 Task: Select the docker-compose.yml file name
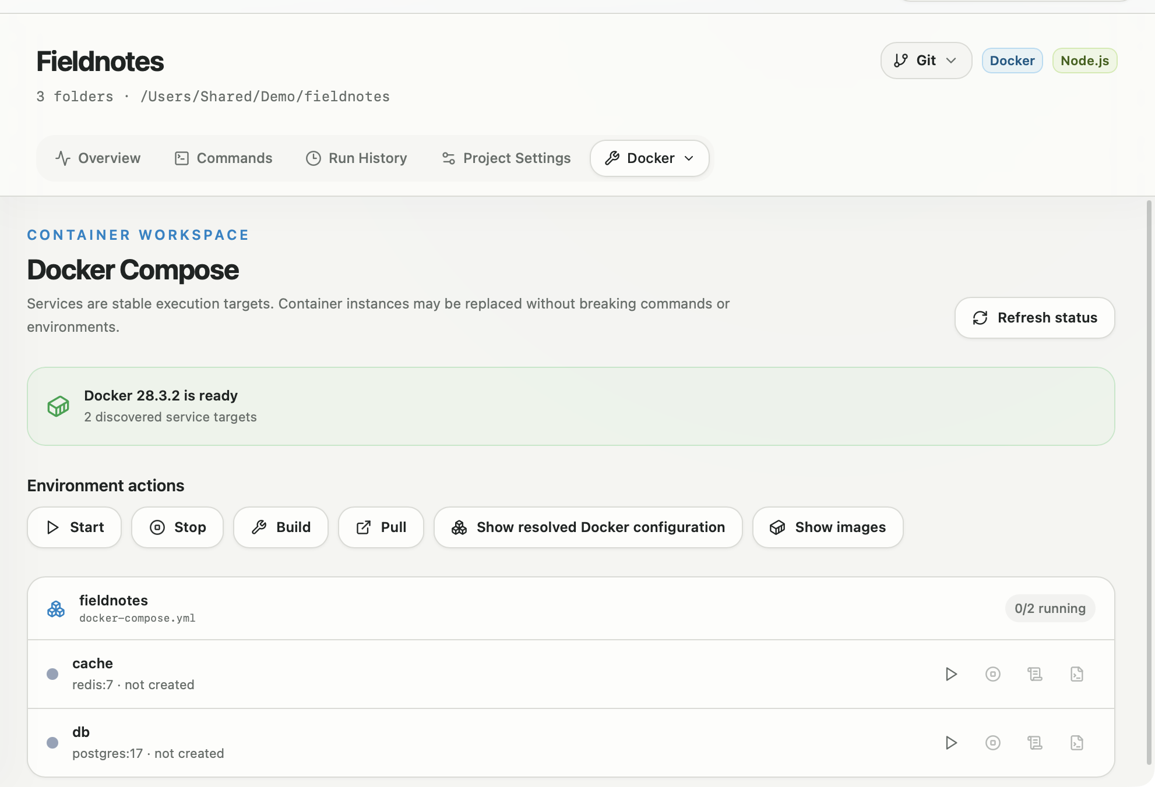tap(138, 618)
